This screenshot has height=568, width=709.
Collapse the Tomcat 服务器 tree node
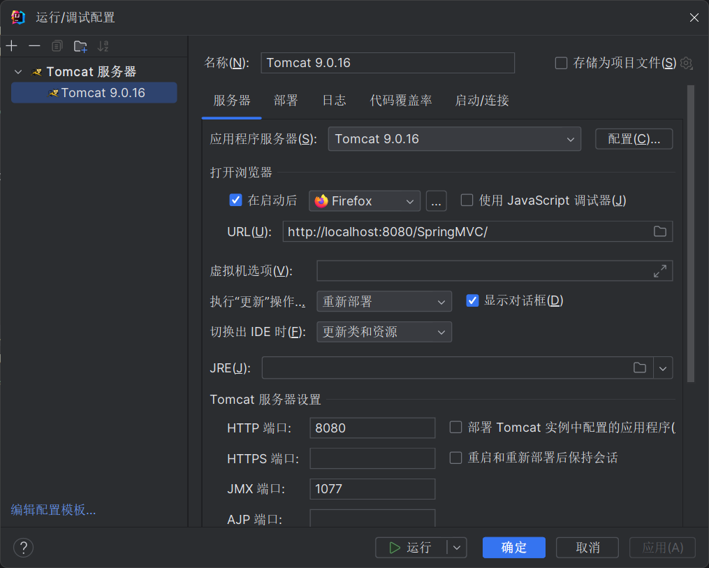18,72
